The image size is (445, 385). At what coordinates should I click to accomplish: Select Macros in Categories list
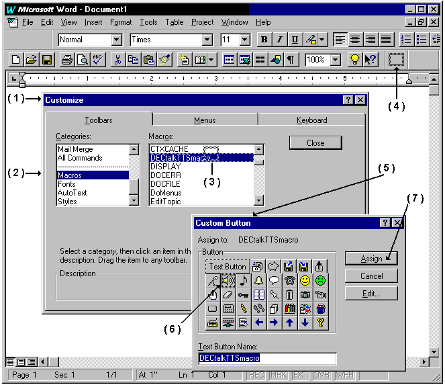click(x=93, y=175)
